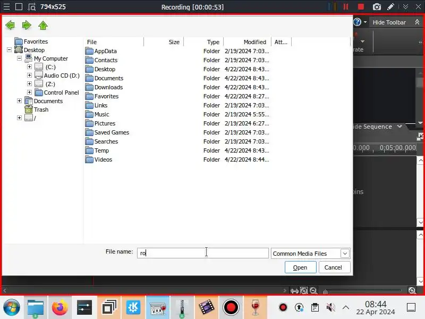Select the AppData folder
Image resolution: width=425 pixels, height=319 pixels.
click(105, 51)
